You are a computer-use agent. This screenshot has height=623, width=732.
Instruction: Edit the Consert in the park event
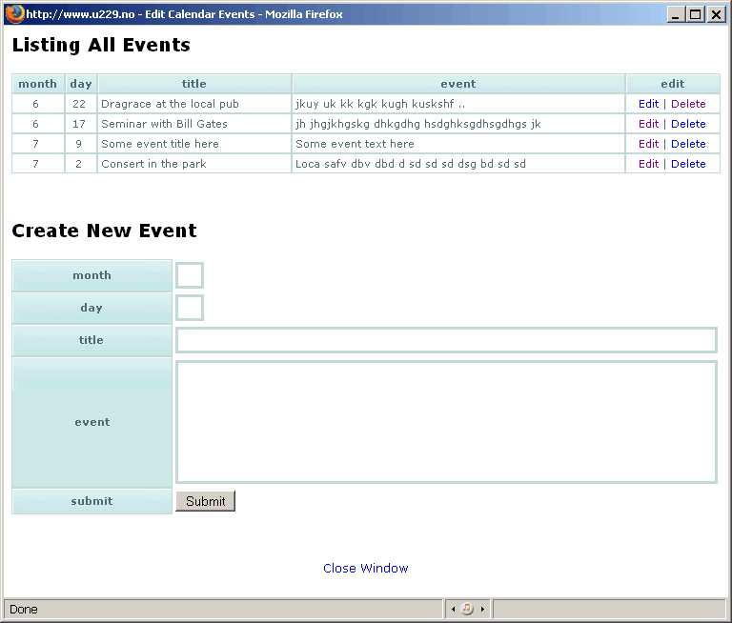648,164
